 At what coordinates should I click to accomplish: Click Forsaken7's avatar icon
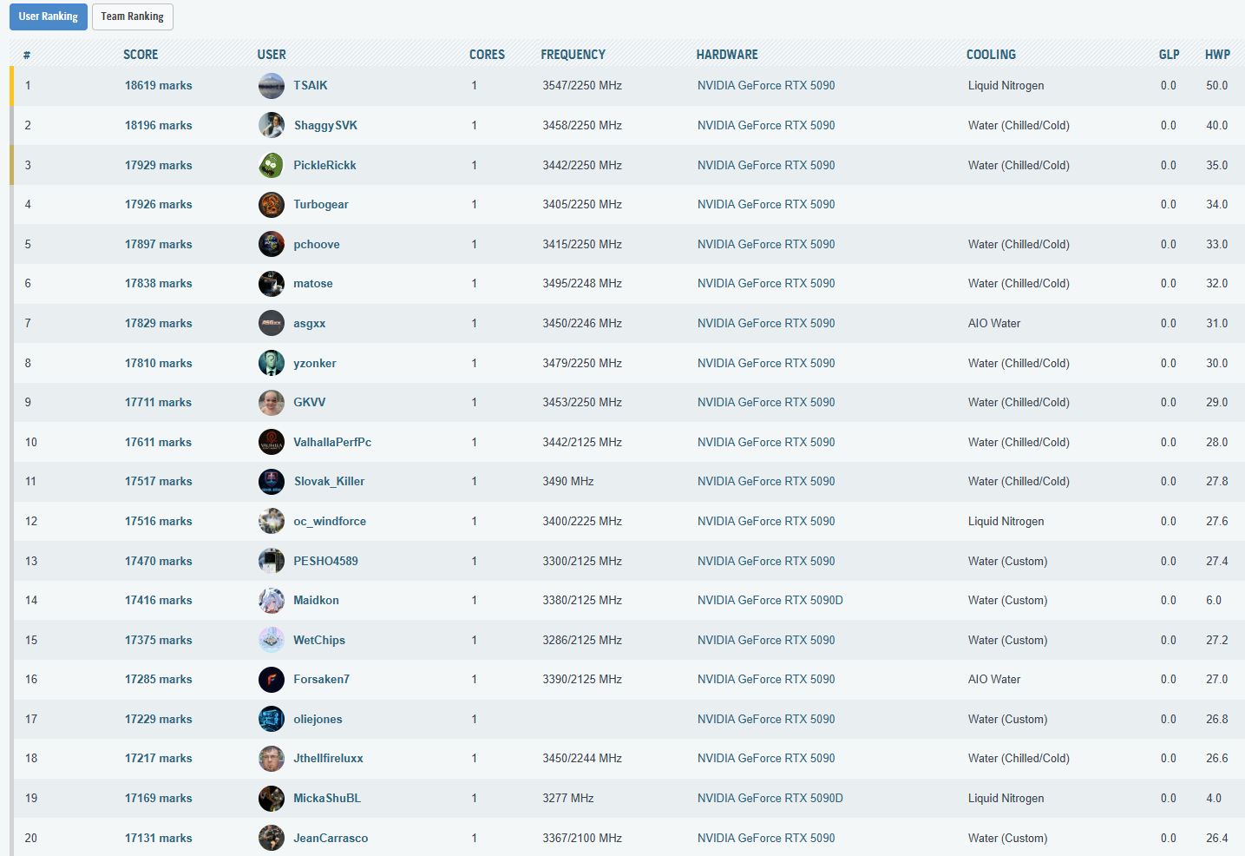[x=271, y=680]
